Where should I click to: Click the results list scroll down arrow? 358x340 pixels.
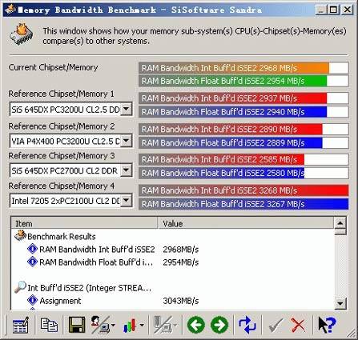340,303
